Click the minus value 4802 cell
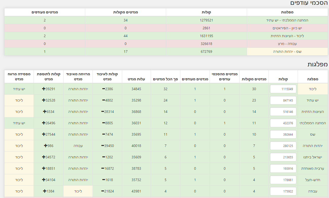The height and width of the screenshot is (198, 329). 107,100
